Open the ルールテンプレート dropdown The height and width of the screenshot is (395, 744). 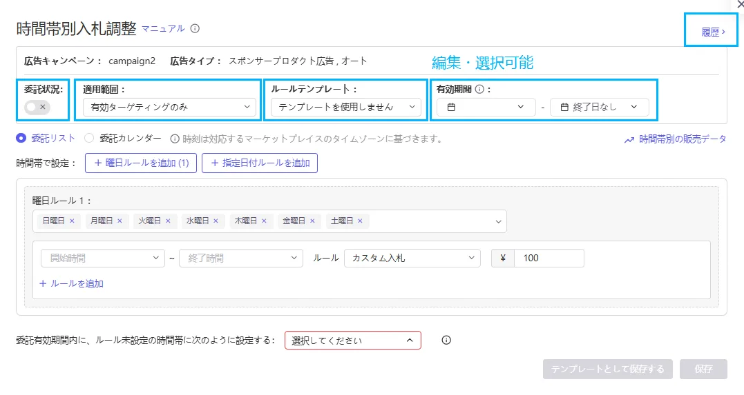coord(346,107)
